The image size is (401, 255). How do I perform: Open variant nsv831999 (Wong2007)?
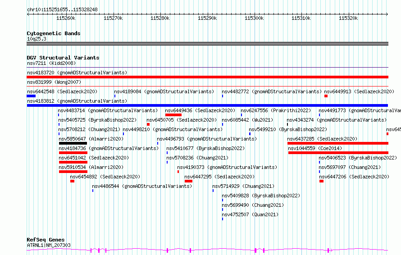54,82
